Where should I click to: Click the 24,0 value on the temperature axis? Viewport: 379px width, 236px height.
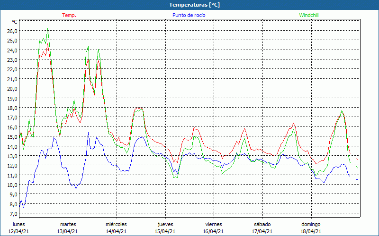click(x=12, y=50)
